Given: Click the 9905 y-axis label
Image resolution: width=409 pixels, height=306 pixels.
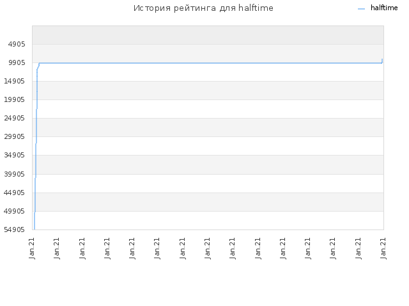Looking at the screenshot, I should coord(17,62).
